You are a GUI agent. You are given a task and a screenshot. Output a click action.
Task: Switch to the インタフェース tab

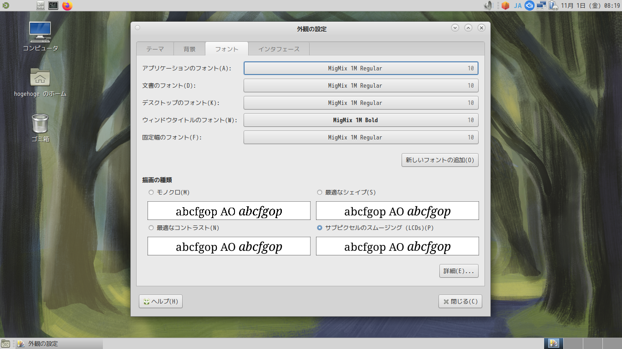pos(279,49)
